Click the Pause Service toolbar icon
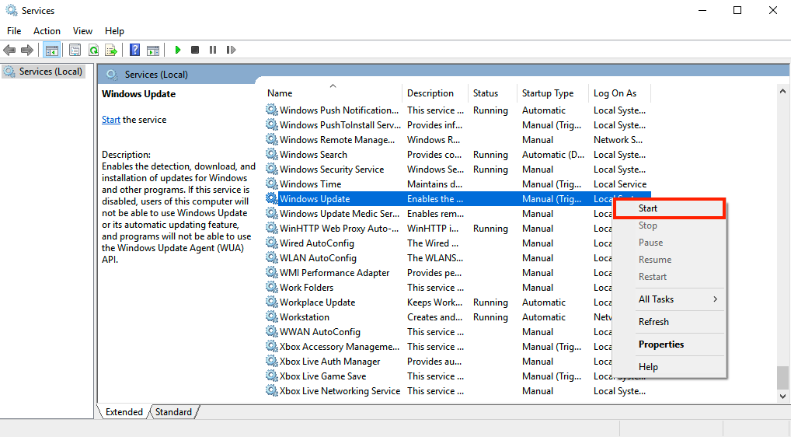 pyautogui.click(x=213, y=50)
